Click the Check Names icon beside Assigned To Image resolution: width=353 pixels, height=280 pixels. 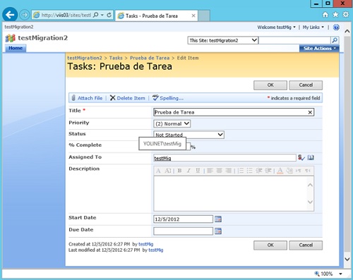tap(301, 157)
